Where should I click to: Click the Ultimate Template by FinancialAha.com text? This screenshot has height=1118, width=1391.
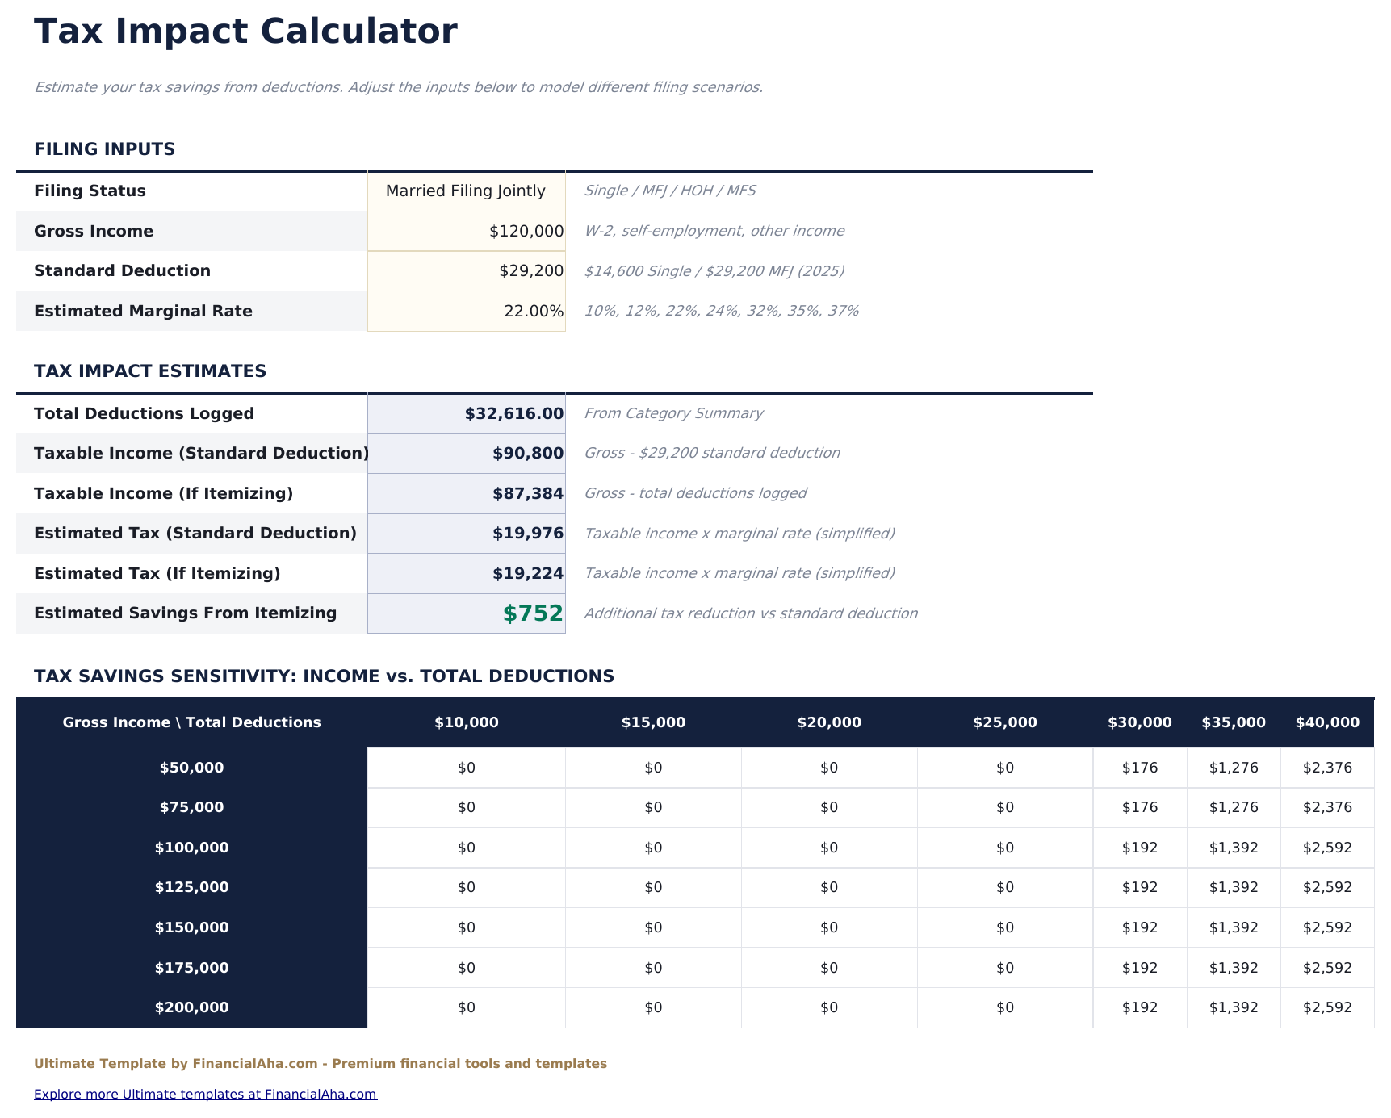click(x=320, y=1063)
